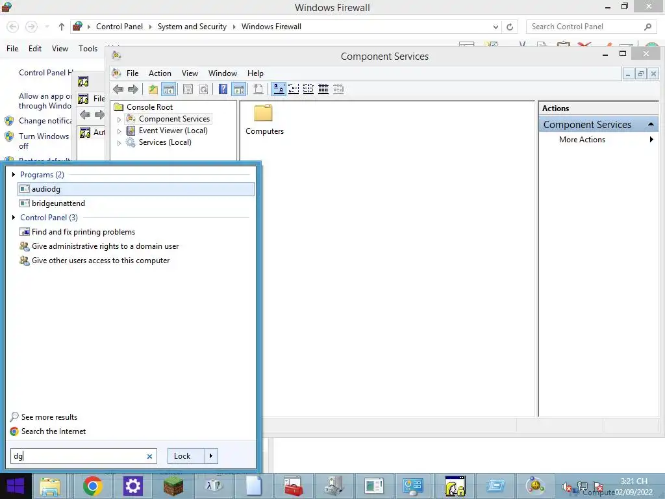This screenshot has height=499, width=665.
Task: Click the blank document taskbar icon
Action: click(254, 486)
